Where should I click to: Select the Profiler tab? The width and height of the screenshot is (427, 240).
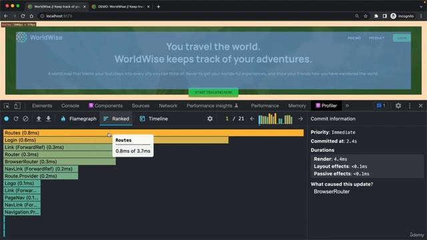(x=326, y=105)
